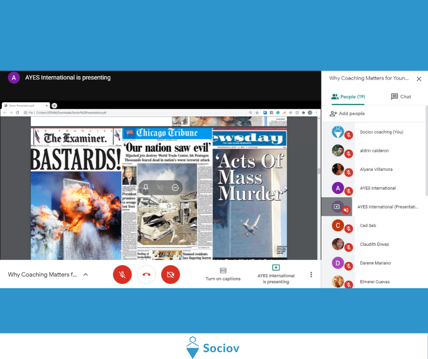
Task: Open the AYES International is presenting control
Action: [x=275, y=275]
